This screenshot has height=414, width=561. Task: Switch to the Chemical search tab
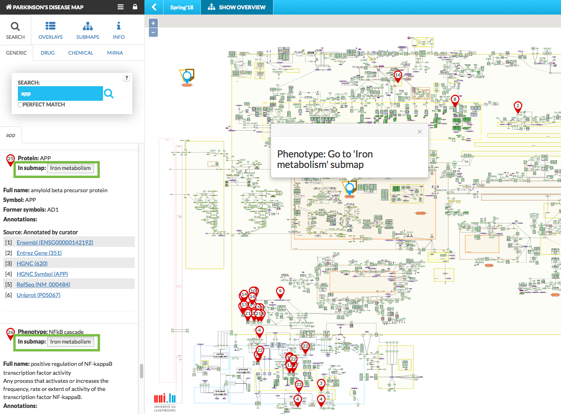[81, 53]
